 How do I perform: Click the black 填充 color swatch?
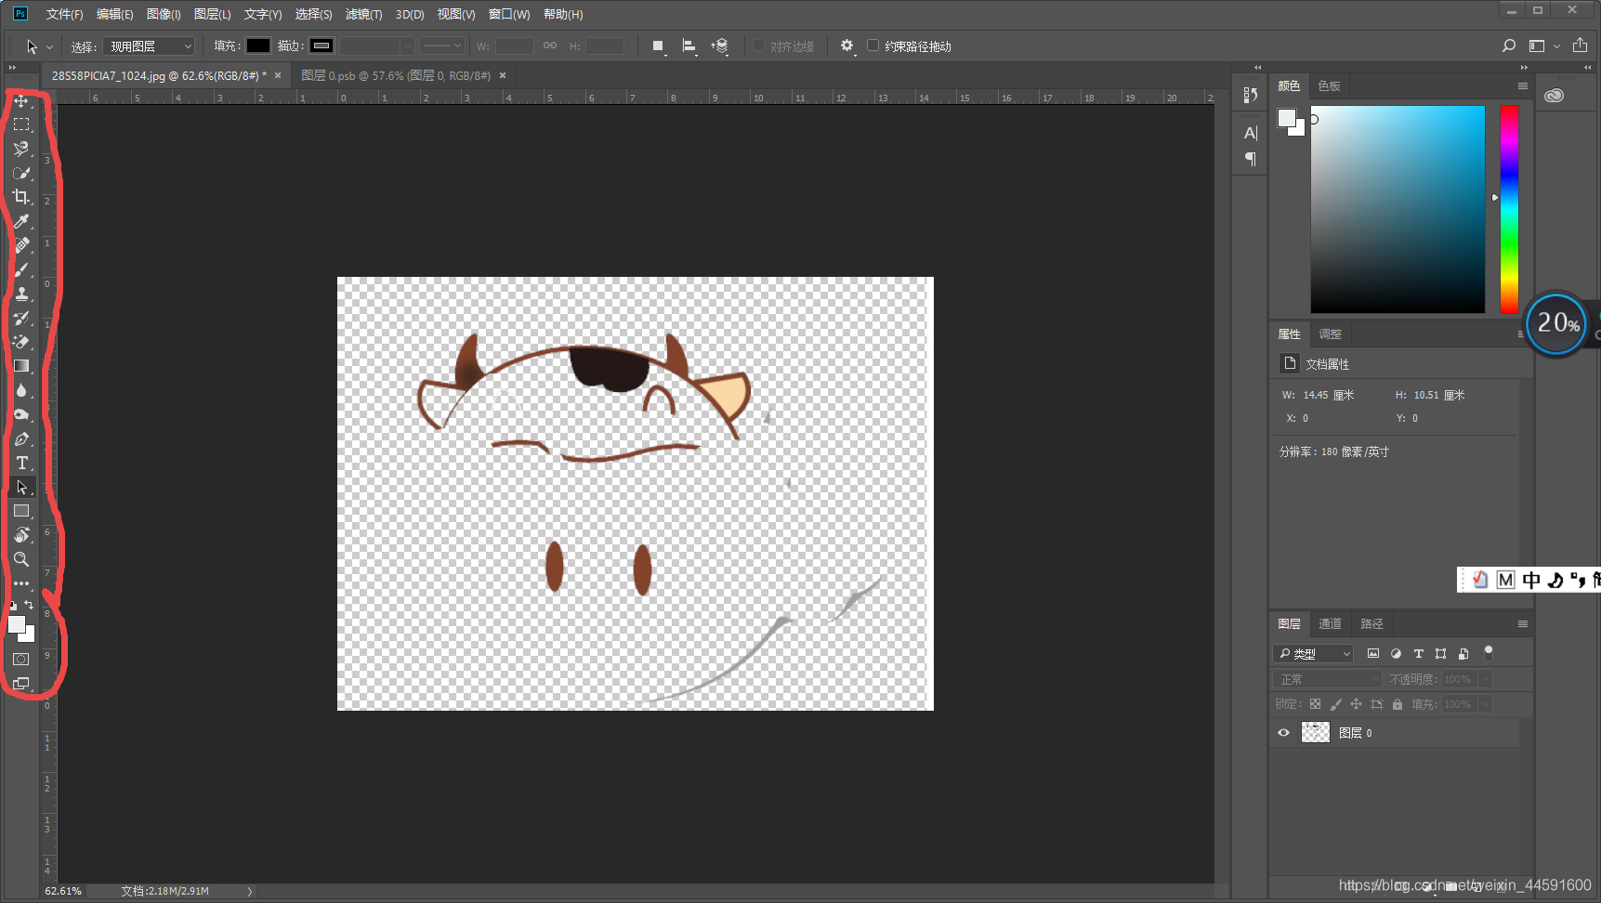[x=258, y=46]
